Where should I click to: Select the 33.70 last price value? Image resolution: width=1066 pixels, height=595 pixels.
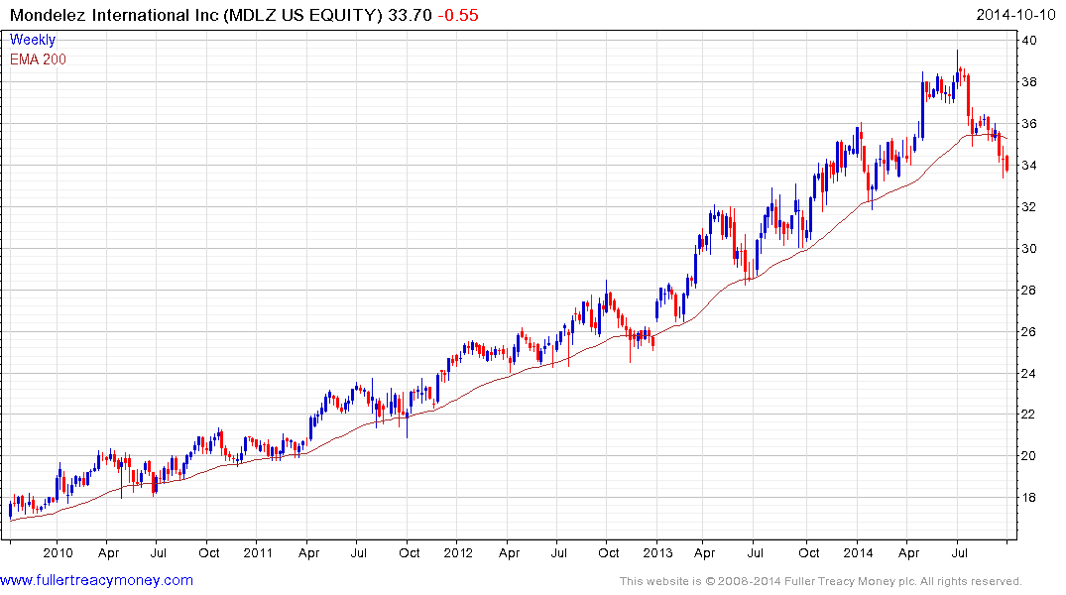(410, 15)
